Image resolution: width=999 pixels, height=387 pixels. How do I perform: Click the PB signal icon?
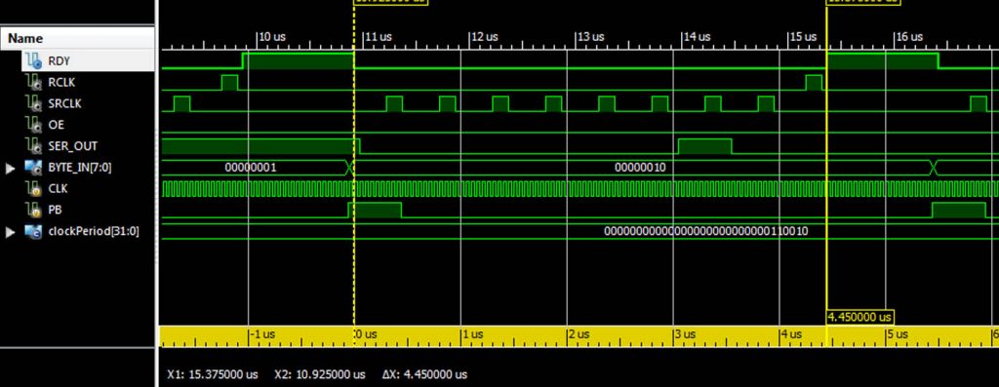point(33,210)
